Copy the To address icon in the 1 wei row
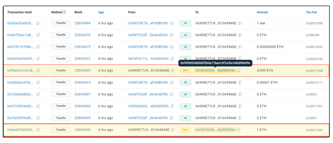This screenshot has width=333, height=143. 240,23
